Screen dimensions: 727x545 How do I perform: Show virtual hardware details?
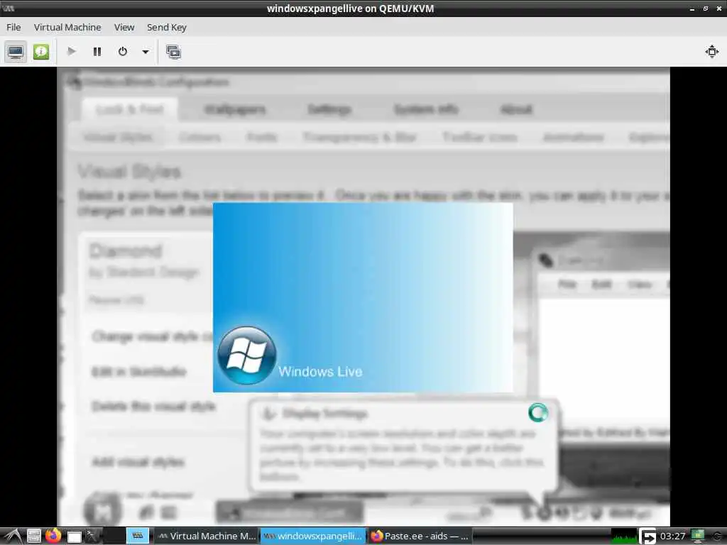[40, 51]
